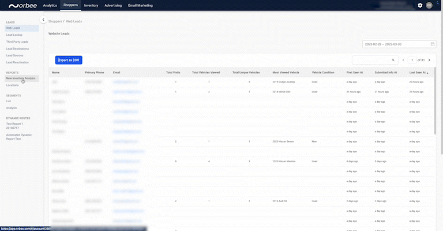
Task: Click the 2020 Nissan Maxima cell
Action: [x=284, y=162]
